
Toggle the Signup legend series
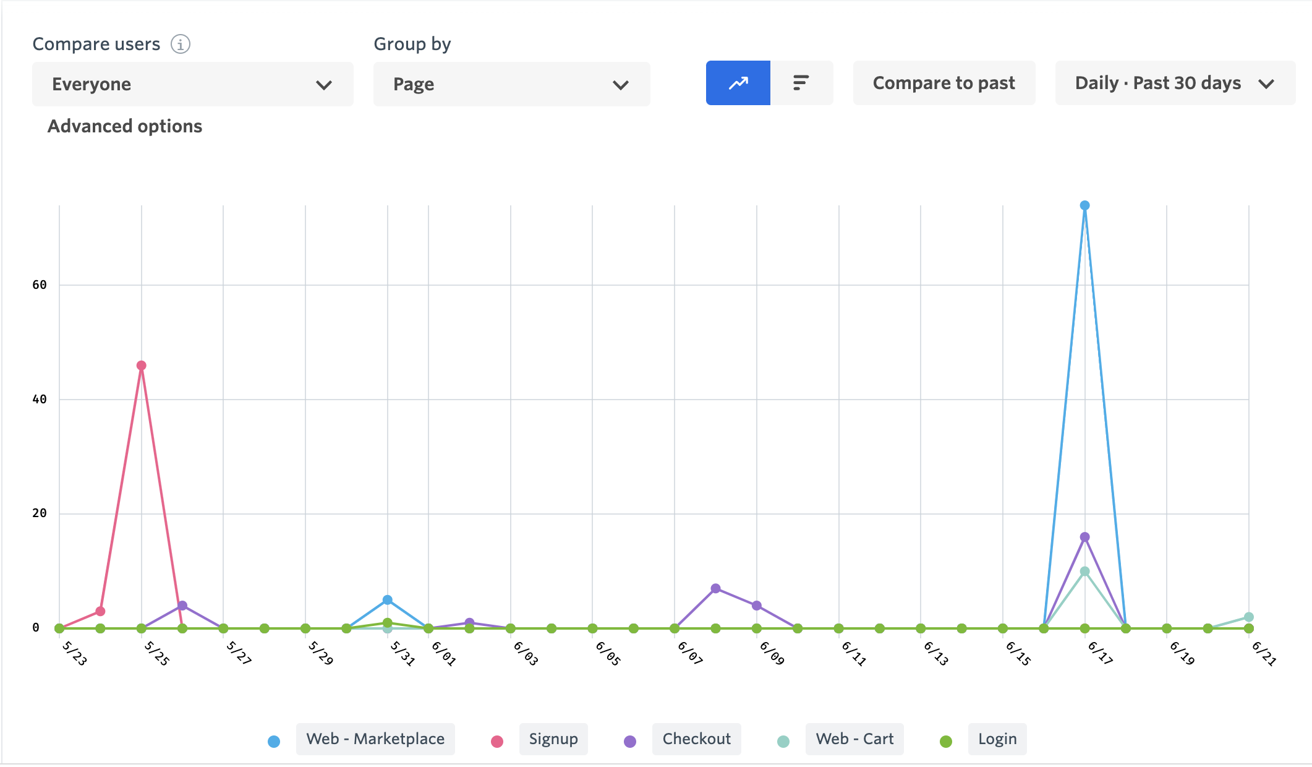(553, 739)
